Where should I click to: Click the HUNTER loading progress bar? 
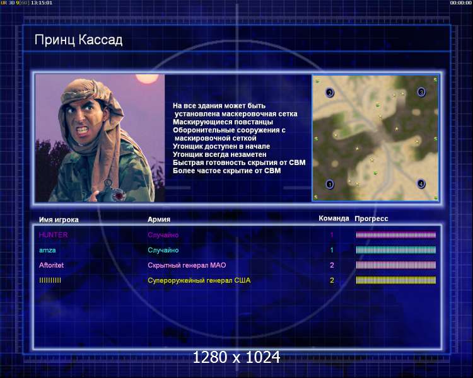[396, 235]
